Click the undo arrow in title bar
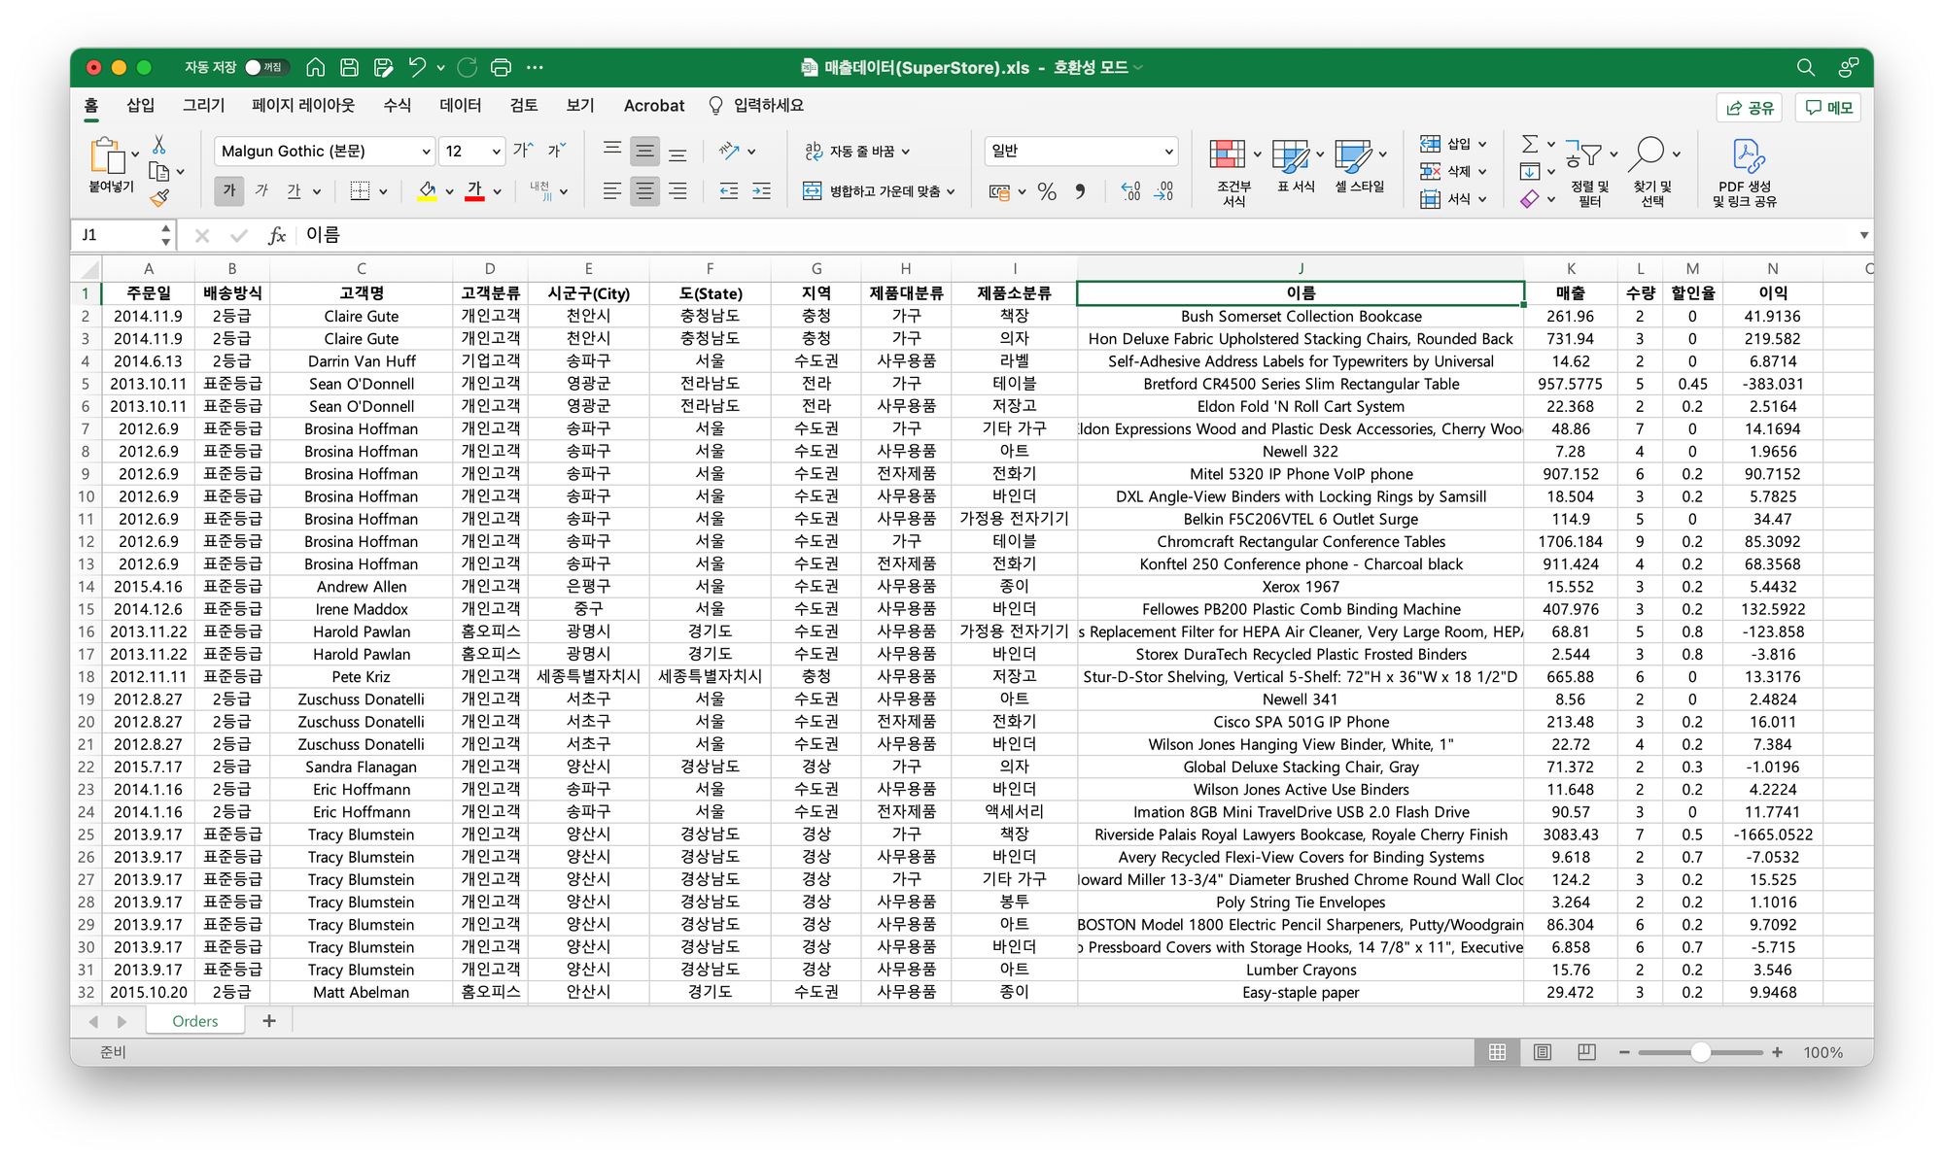Image resolution: width=1944 pixels, height=1159 pixels. tap(417, 67)
